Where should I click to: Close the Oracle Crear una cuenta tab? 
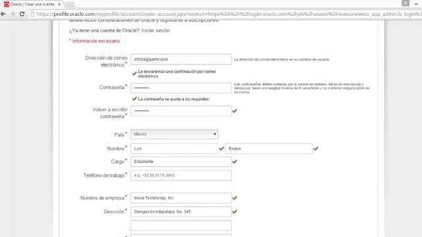pos(59,5)
